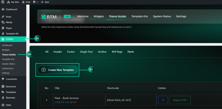Filter templates by Archive
222x109 pixels.
tap(102, 52)
